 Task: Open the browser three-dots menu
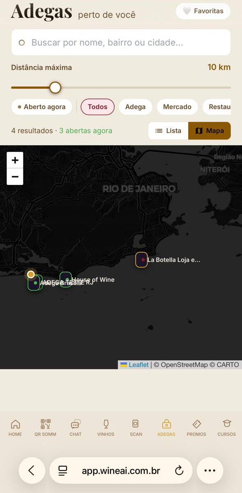pyautogui.click(x=210, y=470)
